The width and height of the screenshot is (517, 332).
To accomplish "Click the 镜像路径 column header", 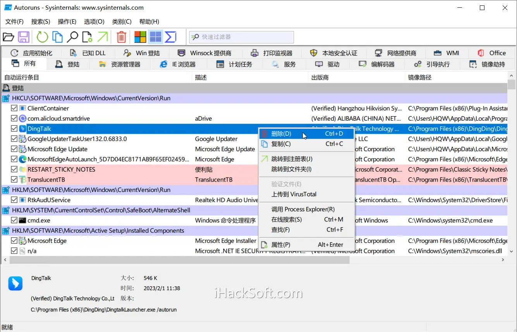I will pos(456,78).
